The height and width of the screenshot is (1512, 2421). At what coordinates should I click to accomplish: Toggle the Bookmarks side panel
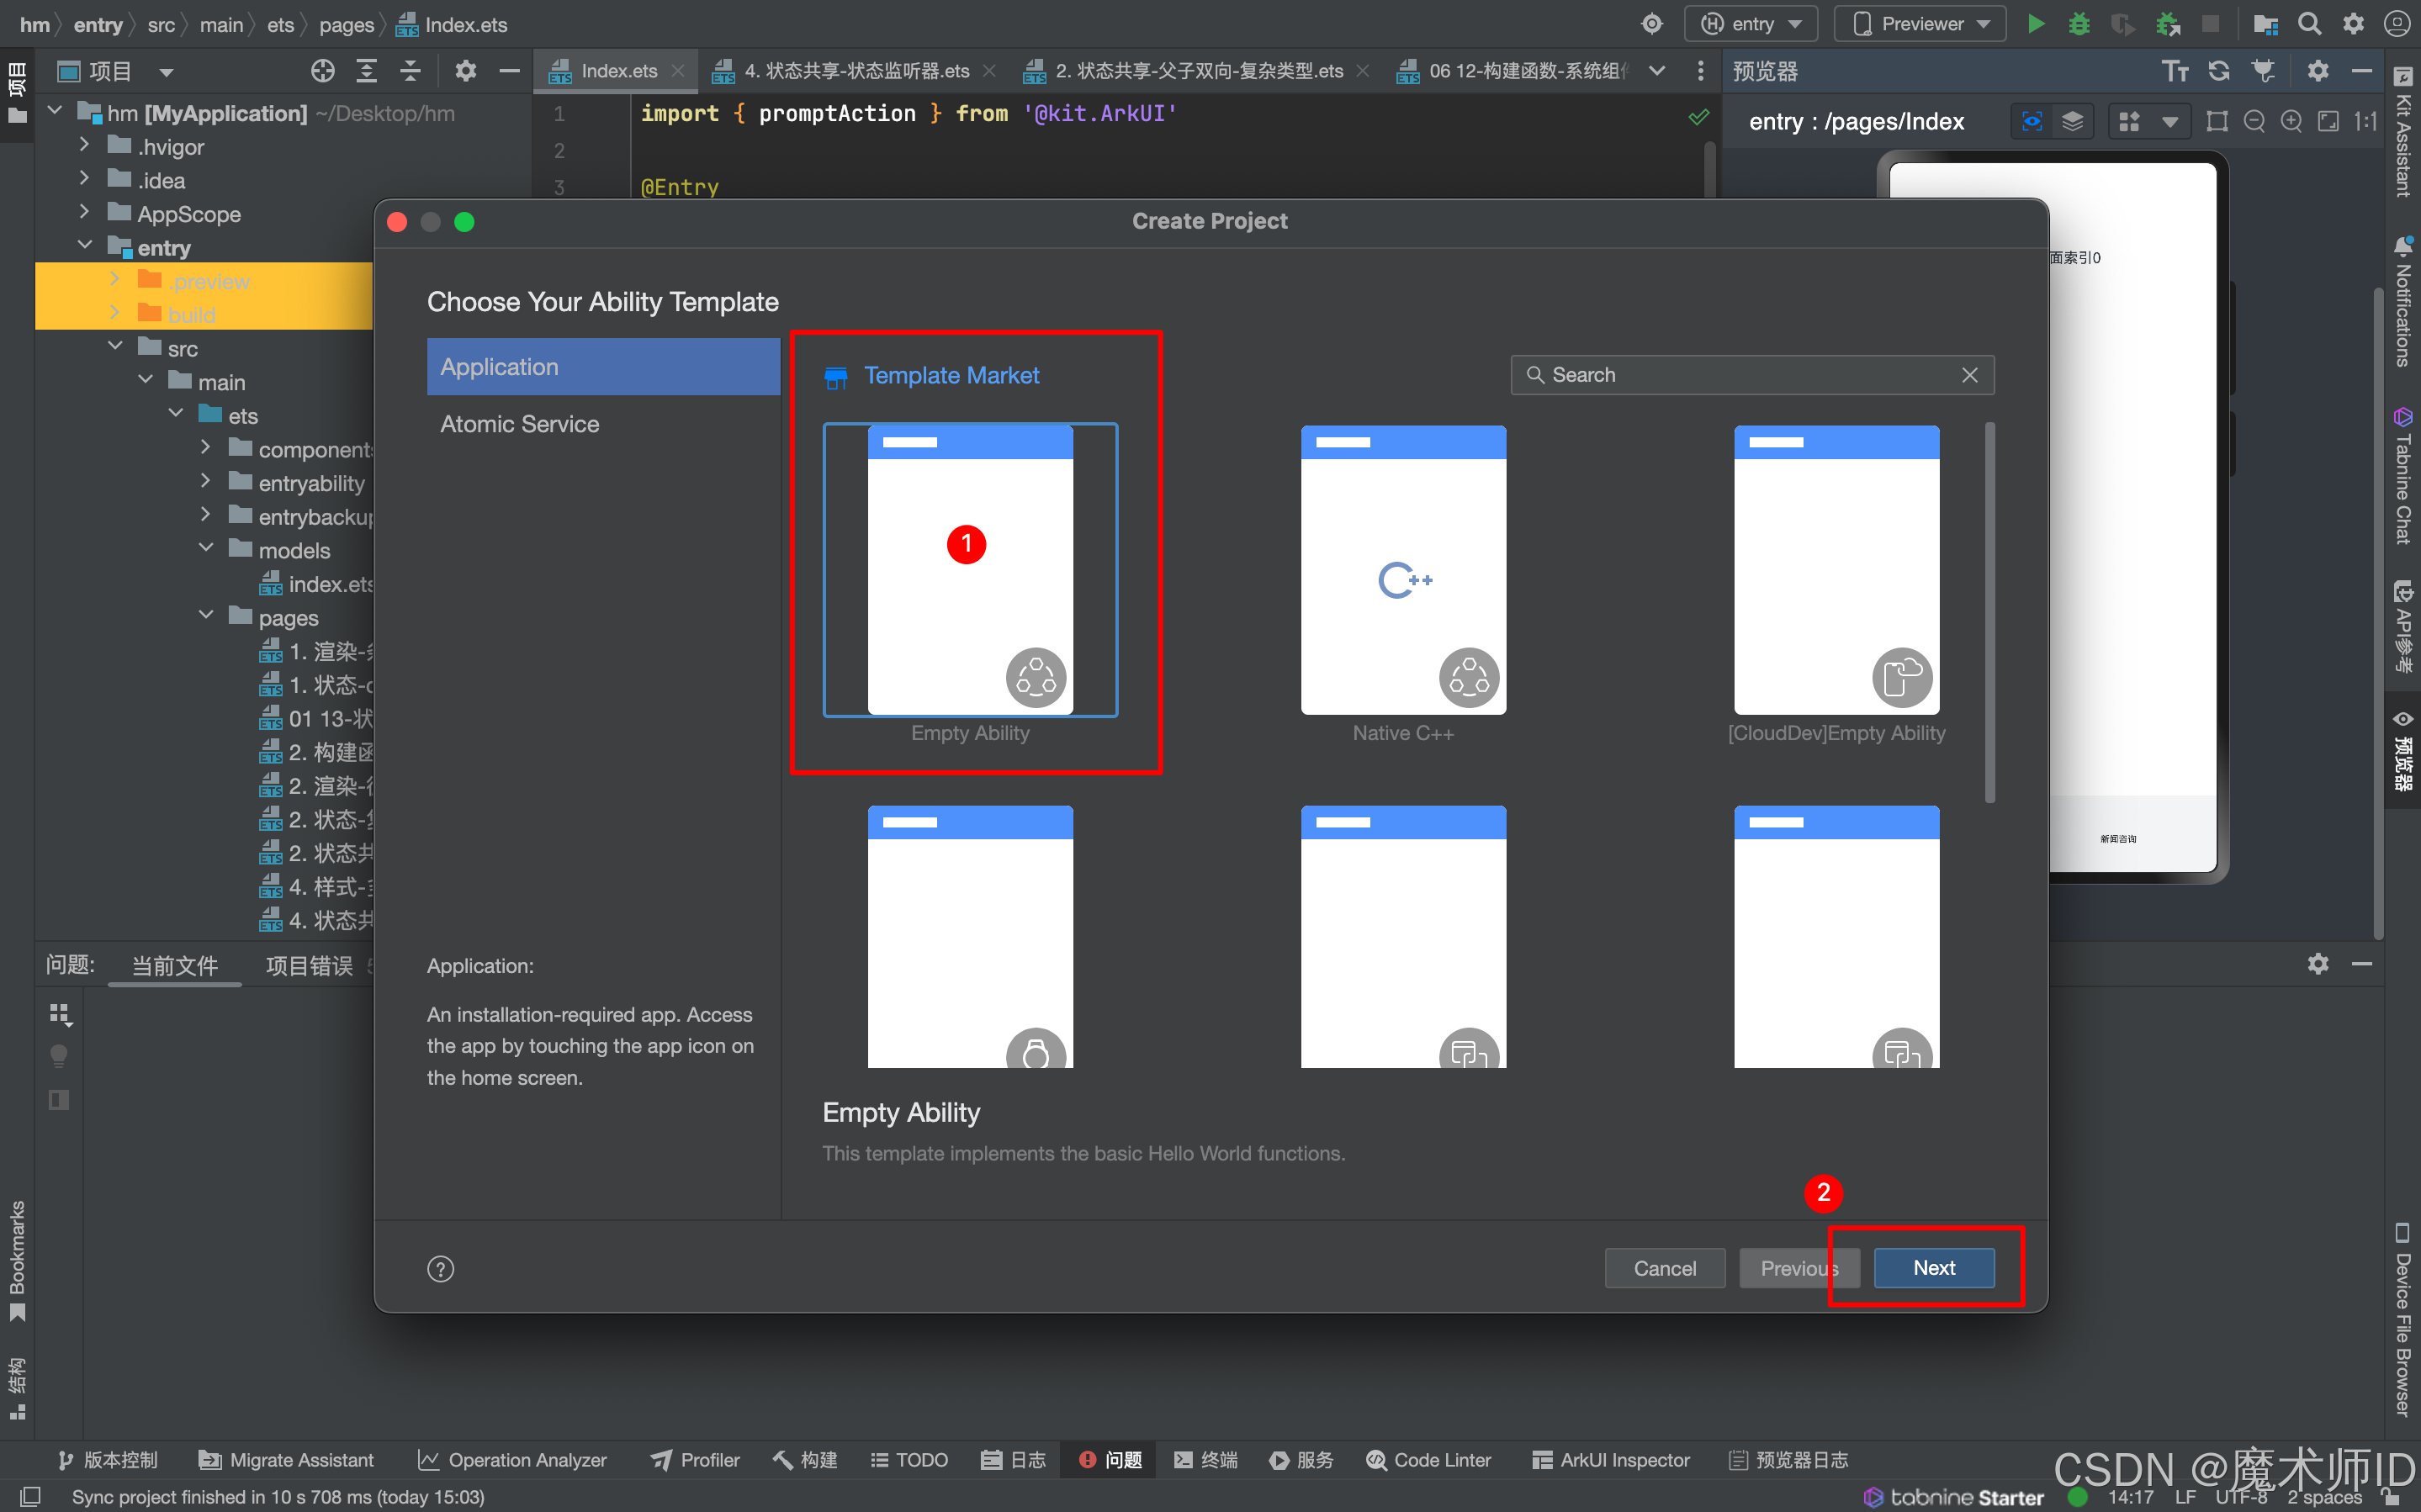(x=17, y=1260)
